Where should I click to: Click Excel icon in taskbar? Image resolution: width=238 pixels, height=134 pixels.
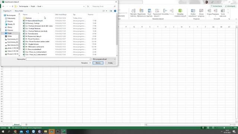click(x=64, y=131)
